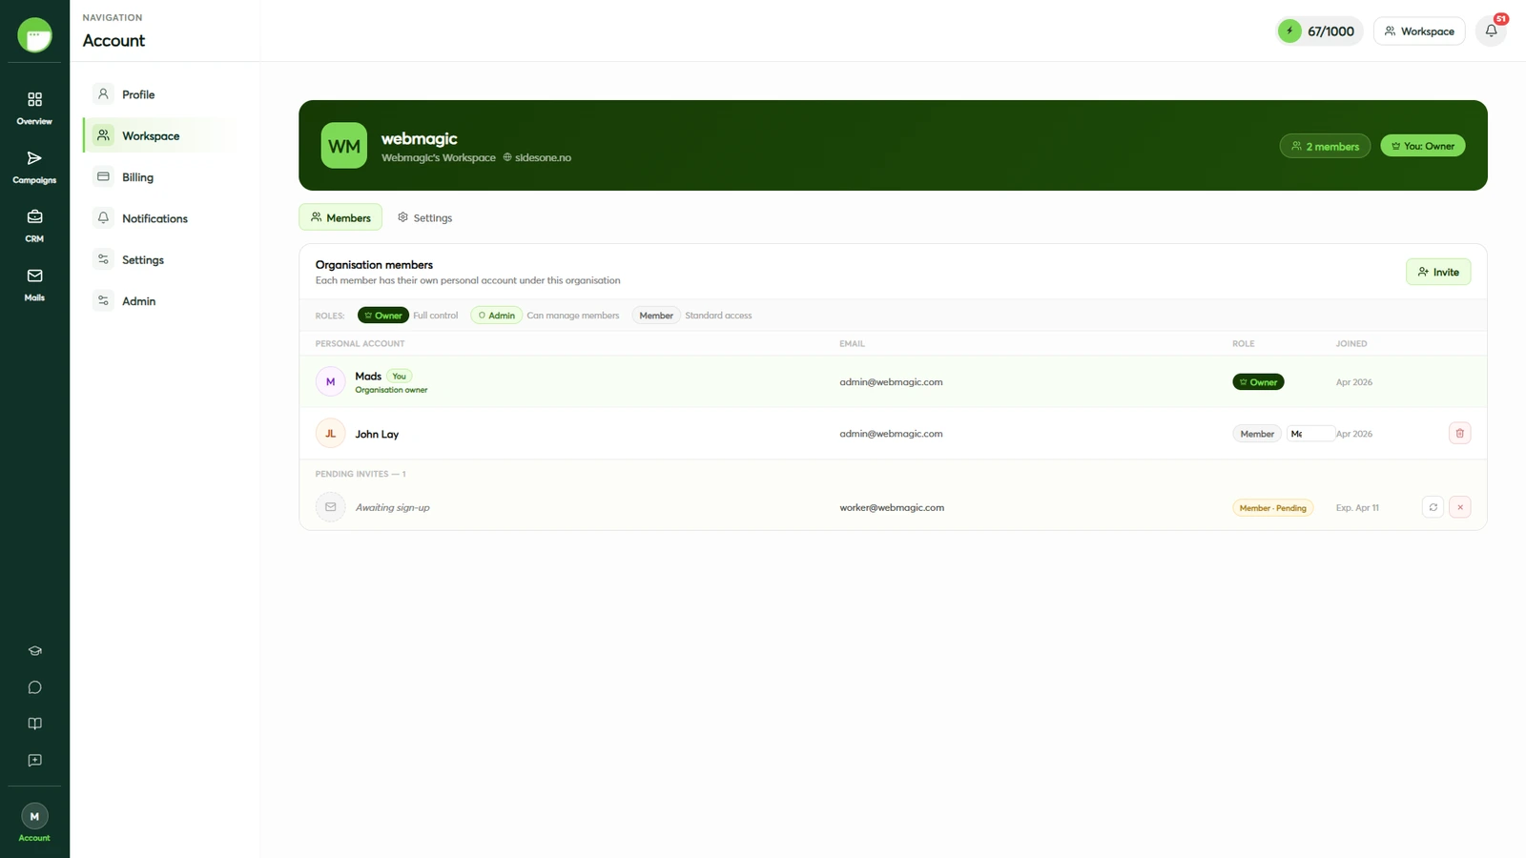Click the WM workspace avatar
The image size is (1526, 858).
[x=344, y=146]
